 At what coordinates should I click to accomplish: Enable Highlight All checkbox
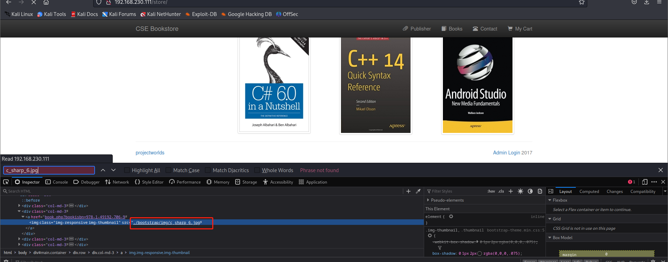(127, 170)
